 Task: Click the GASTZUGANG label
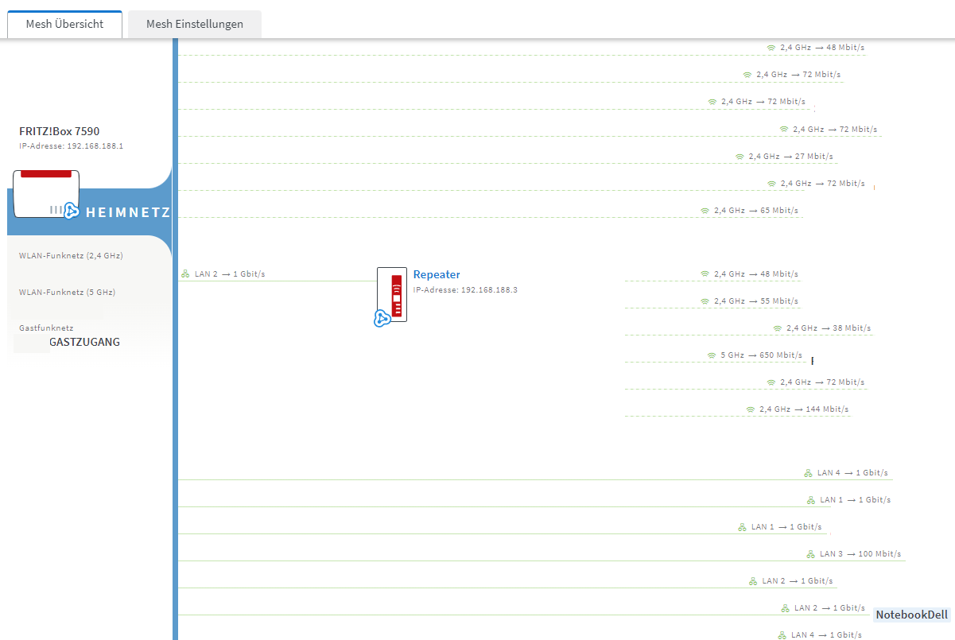coord(84,342)
